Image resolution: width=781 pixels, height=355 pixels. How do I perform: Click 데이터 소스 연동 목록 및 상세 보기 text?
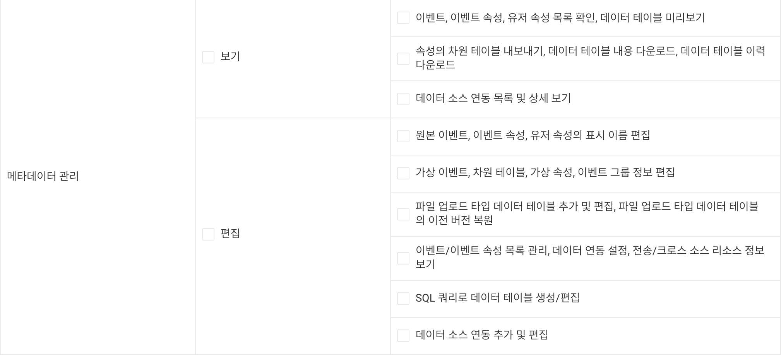(x=493, y=98)
